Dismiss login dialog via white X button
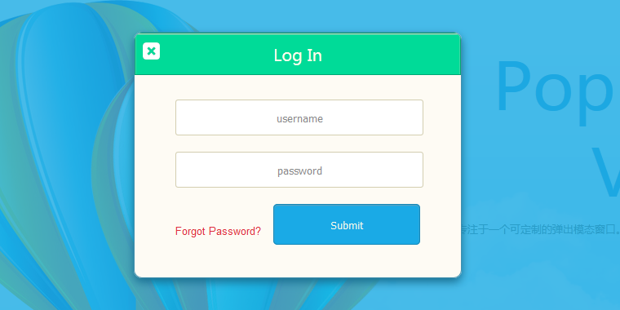 151,51
